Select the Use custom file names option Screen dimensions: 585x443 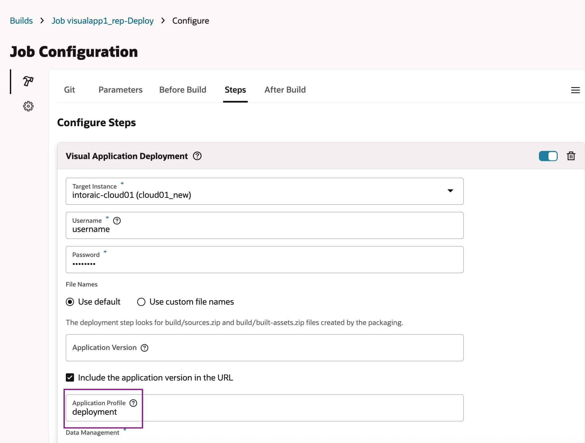point(141,302)
